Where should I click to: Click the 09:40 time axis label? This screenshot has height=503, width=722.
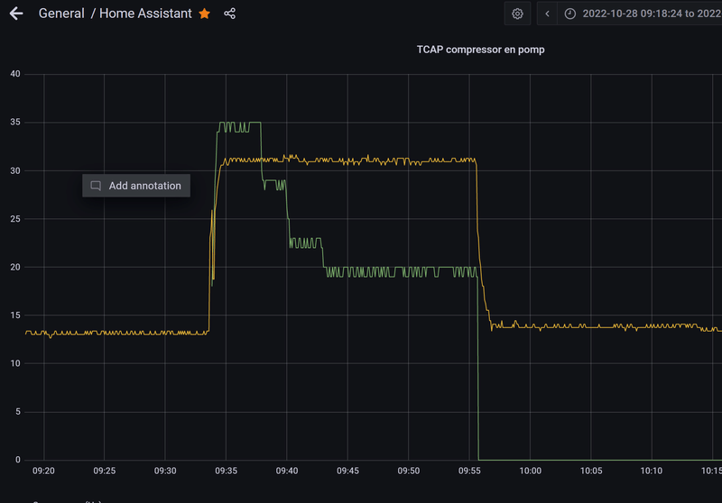pyautogui.click(x=287, y=471)
